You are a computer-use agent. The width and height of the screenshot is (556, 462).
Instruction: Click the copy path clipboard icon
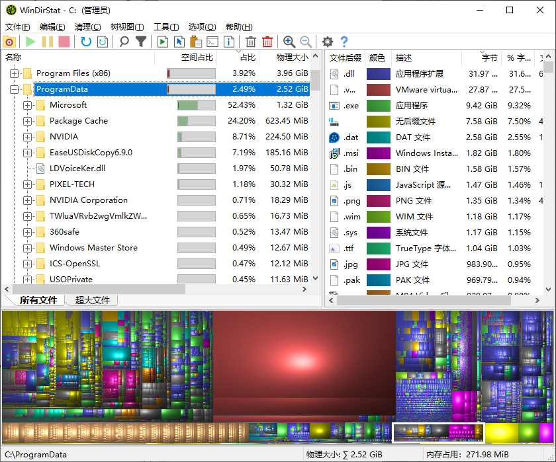(196, 42)
